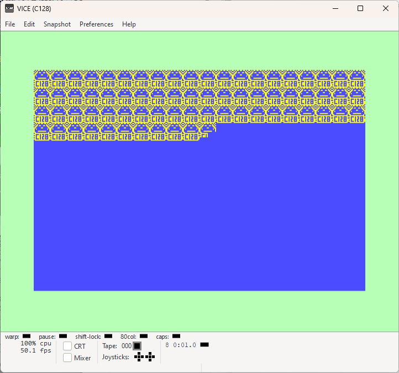Enable the CRT checkbox

[x=67, y=346]
